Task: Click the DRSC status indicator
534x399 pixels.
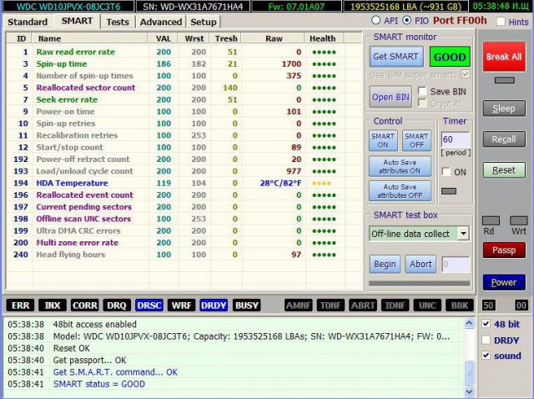Action: (x=149, y=306)
